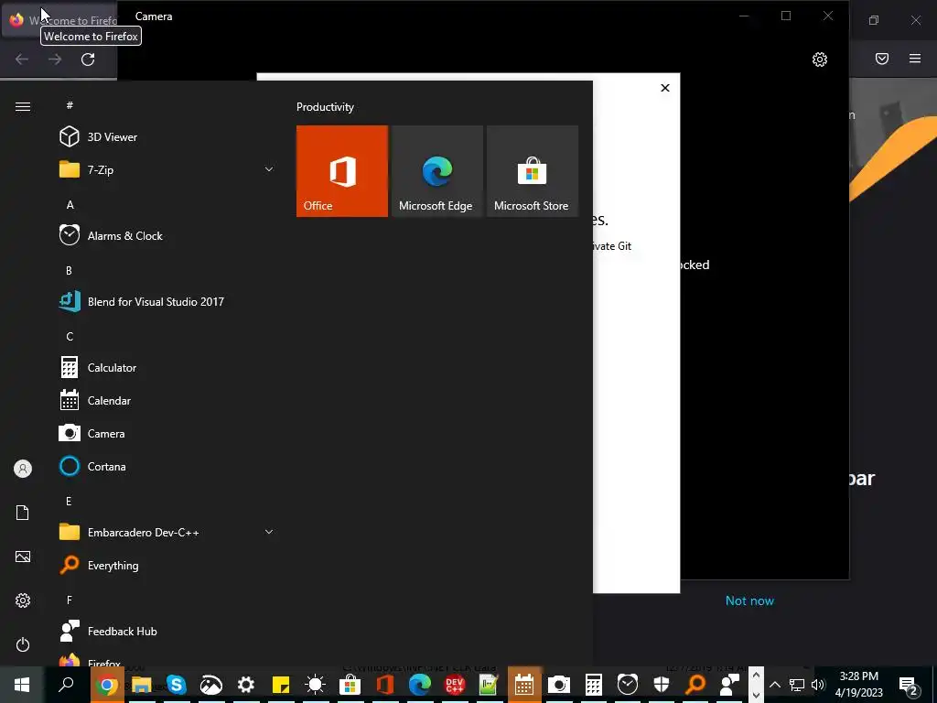Screen dimensions: 937x703
Task: Close the white dialog with X
Action: click(x=665, y=88)
